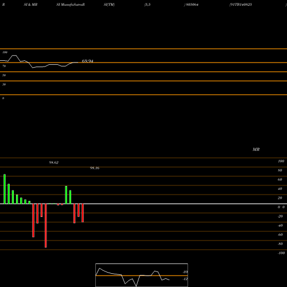
Task: Click the 70 level label on RSI axis
Action: pos(4,66)
